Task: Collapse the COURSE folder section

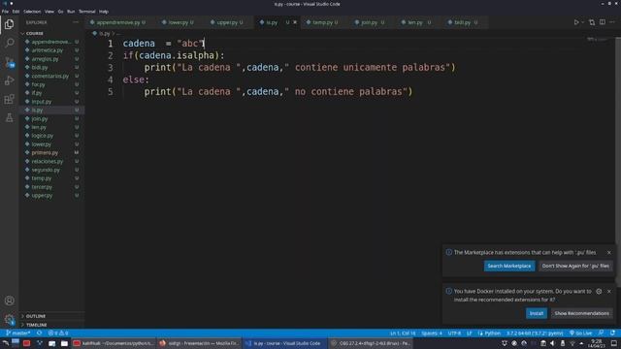Action: [x=51, y=33]
